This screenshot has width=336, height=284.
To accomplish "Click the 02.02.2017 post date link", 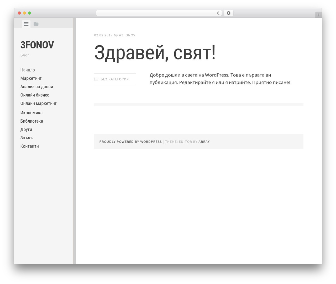I will tap(103, 35).
